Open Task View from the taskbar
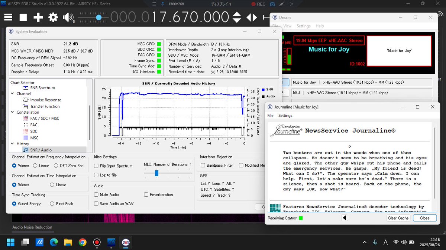Screen dimensions: 446x250 click(25, 242)
